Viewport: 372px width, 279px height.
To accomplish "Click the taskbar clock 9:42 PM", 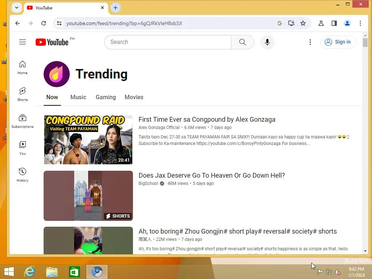I will point(356,269).
